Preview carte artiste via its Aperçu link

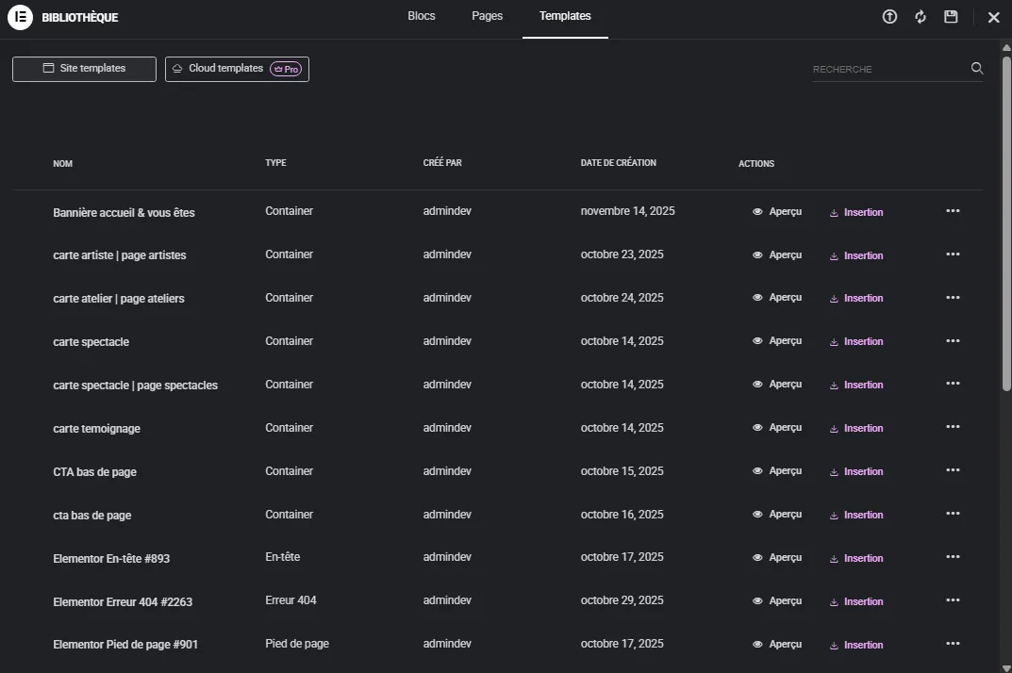[785, 254]
